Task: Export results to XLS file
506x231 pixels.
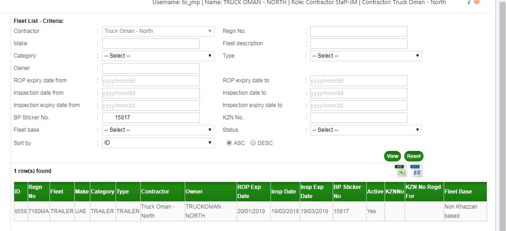Action: point(401,171)
